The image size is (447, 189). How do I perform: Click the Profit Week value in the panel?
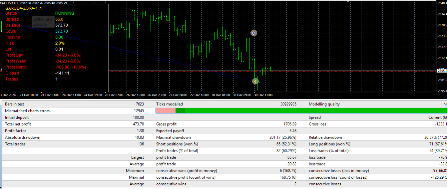pyautogui.click(x=68, y=61)
